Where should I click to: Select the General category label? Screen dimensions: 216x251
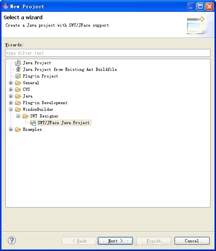[31, 83]
